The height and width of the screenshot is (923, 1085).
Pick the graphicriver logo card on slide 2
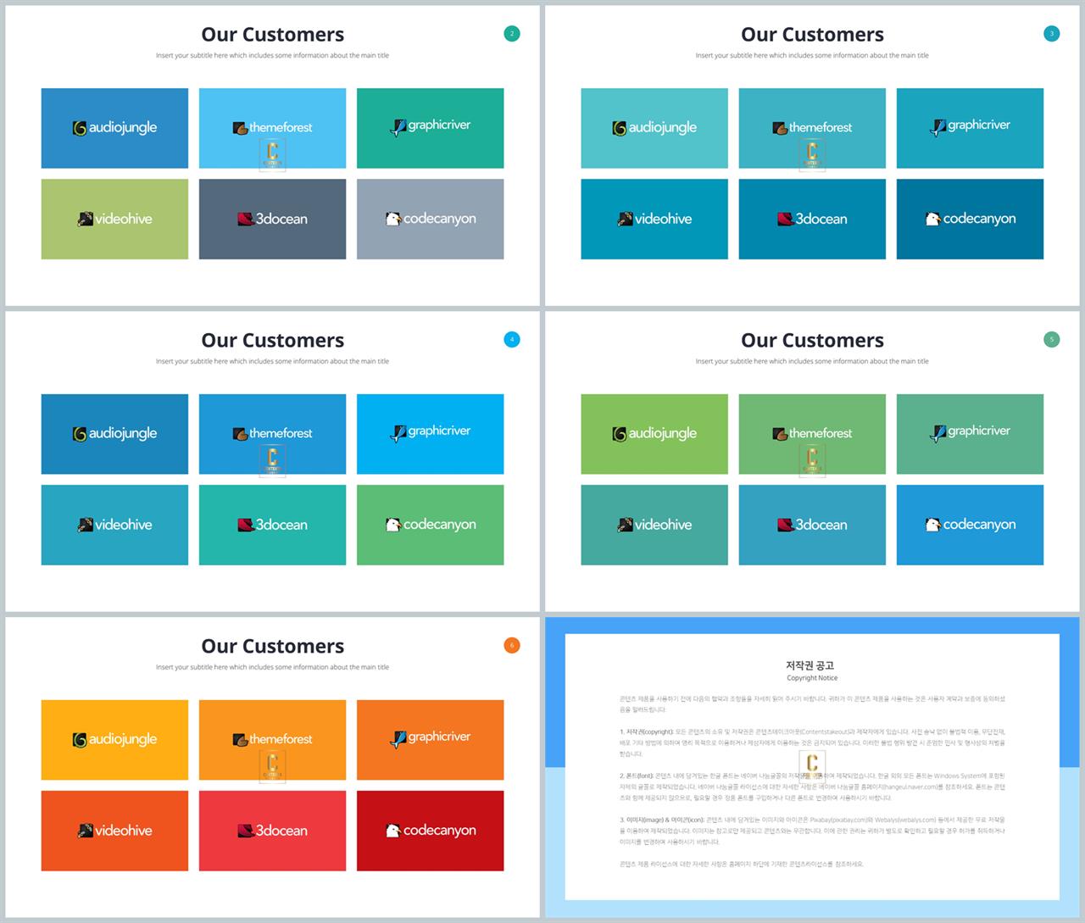(x=430, y=128)
